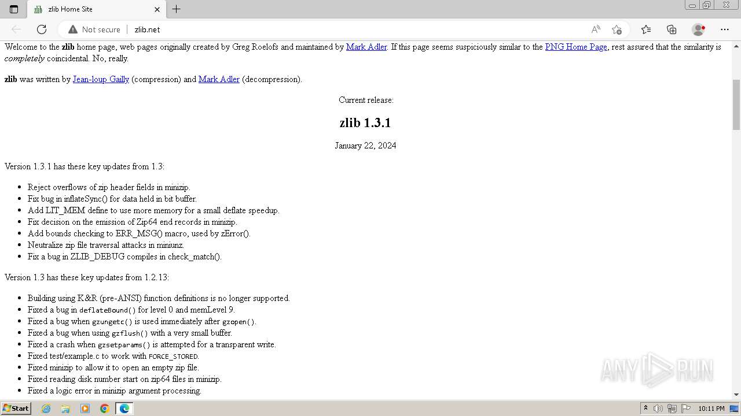Open Read aloud icon in address bar
Screen dimensions: 741x416
point(596,29)
